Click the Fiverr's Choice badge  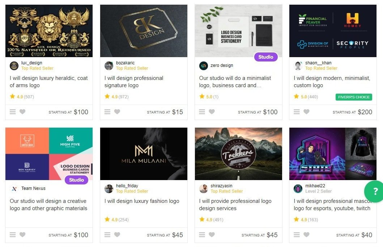[x=354, y=97]
